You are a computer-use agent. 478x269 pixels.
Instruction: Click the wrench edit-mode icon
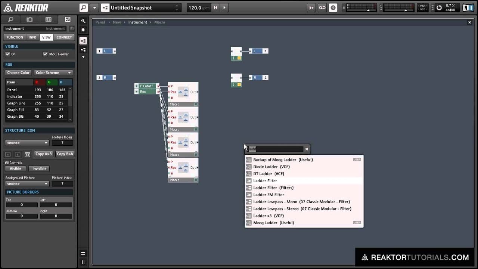click(x=83, y=21)
